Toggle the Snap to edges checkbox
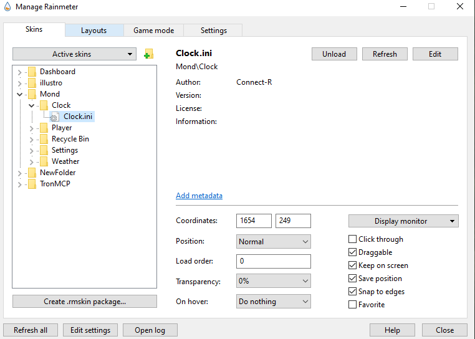This screenshot has width=475, height=339. click(x=352, y=291)
